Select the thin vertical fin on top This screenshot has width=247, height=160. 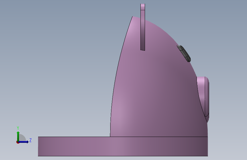point(143,27)
